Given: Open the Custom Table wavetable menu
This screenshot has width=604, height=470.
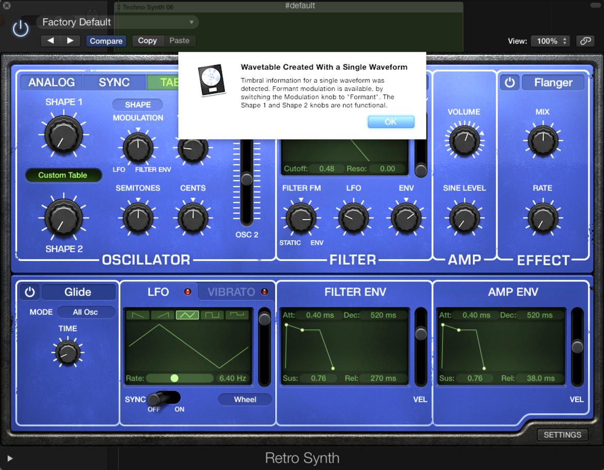Looking at the screenshot, I should [x=63, y=175].
